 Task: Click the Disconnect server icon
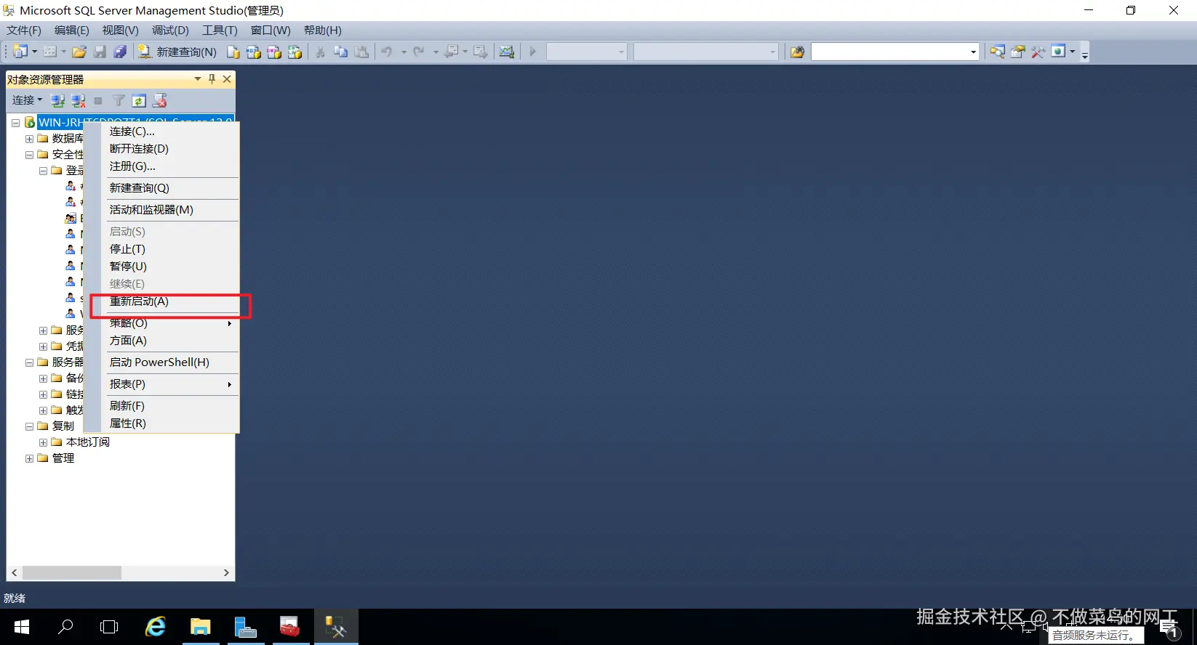78,100
